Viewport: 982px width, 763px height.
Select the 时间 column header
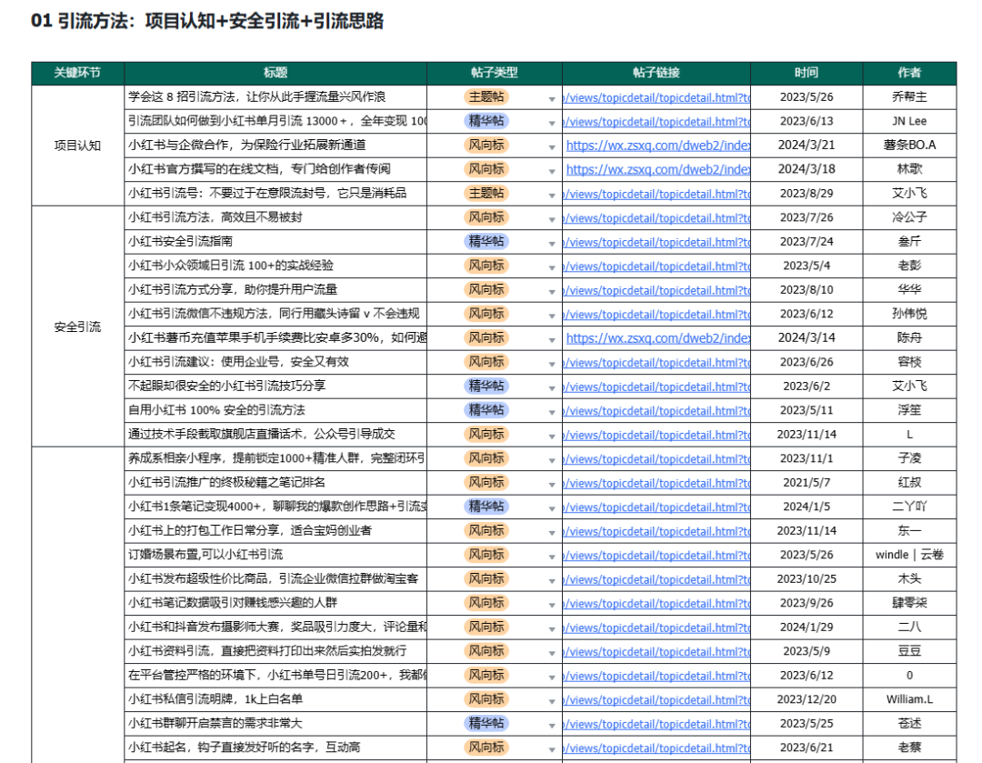coord(807,73)
